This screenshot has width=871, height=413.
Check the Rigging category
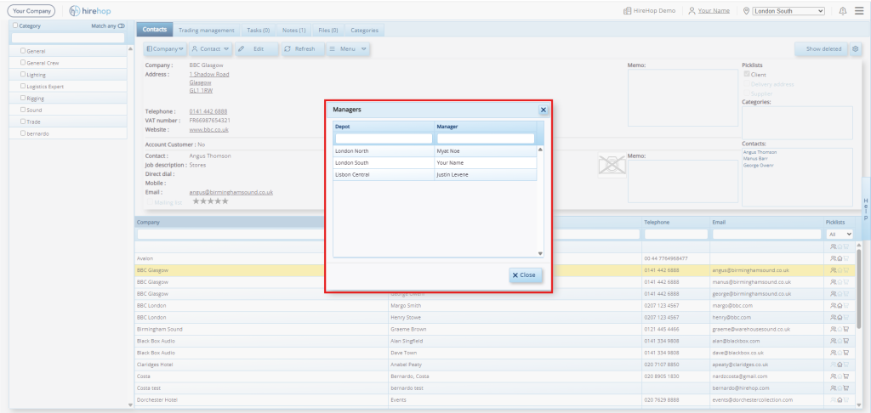[23, 98]
